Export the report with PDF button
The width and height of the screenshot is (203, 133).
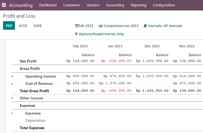click(x=9, y=26)
